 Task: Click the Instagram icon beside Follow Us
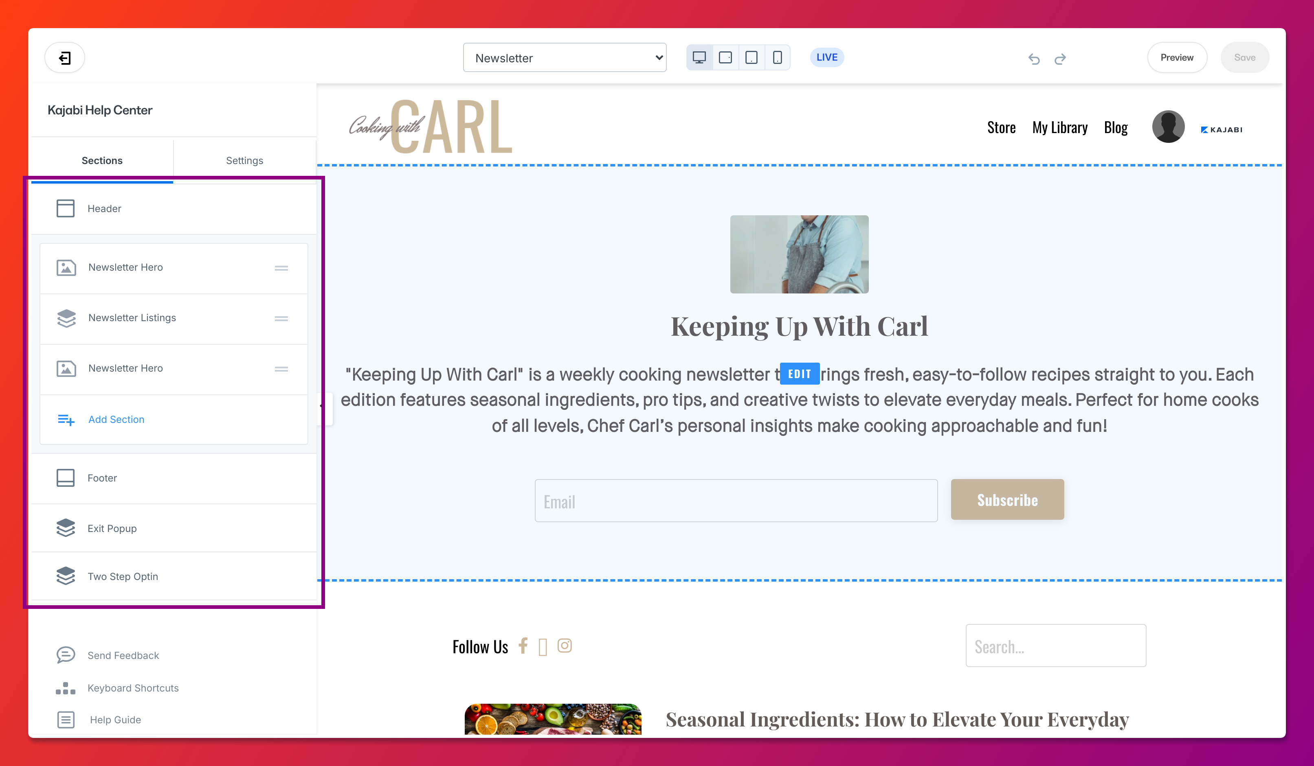point(564,646)
